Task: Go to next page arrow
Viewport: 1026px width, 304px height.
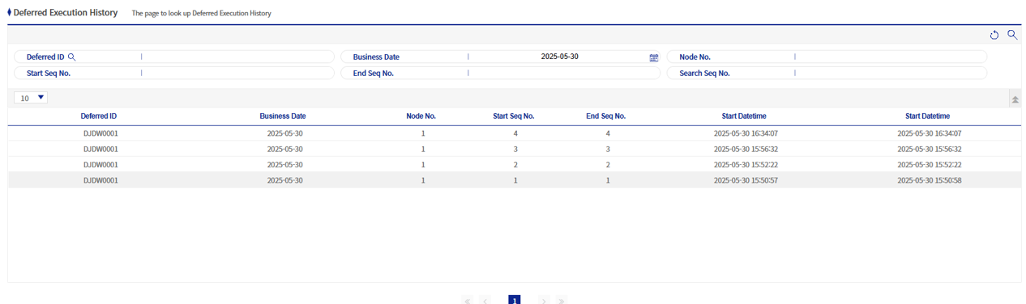Action: 544,301
